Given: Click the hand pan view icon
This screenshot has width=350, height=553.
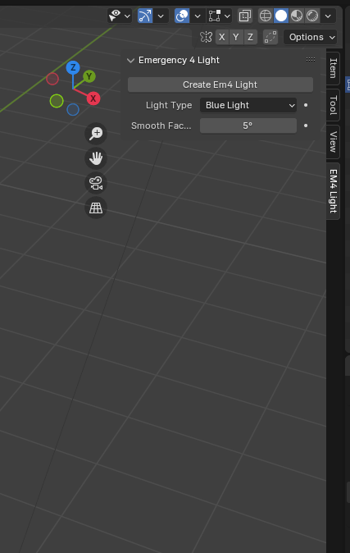Looking at the screenshot, I should (x=96, y=158).
